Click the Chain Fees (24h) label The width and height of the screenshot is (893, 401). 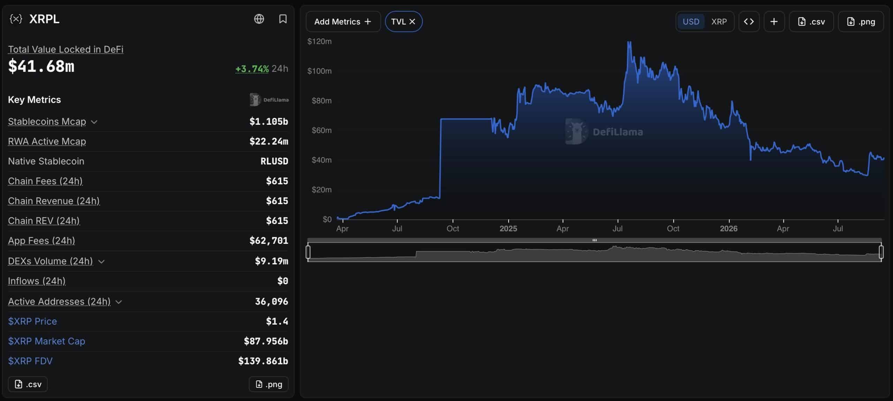coord(45,181)
